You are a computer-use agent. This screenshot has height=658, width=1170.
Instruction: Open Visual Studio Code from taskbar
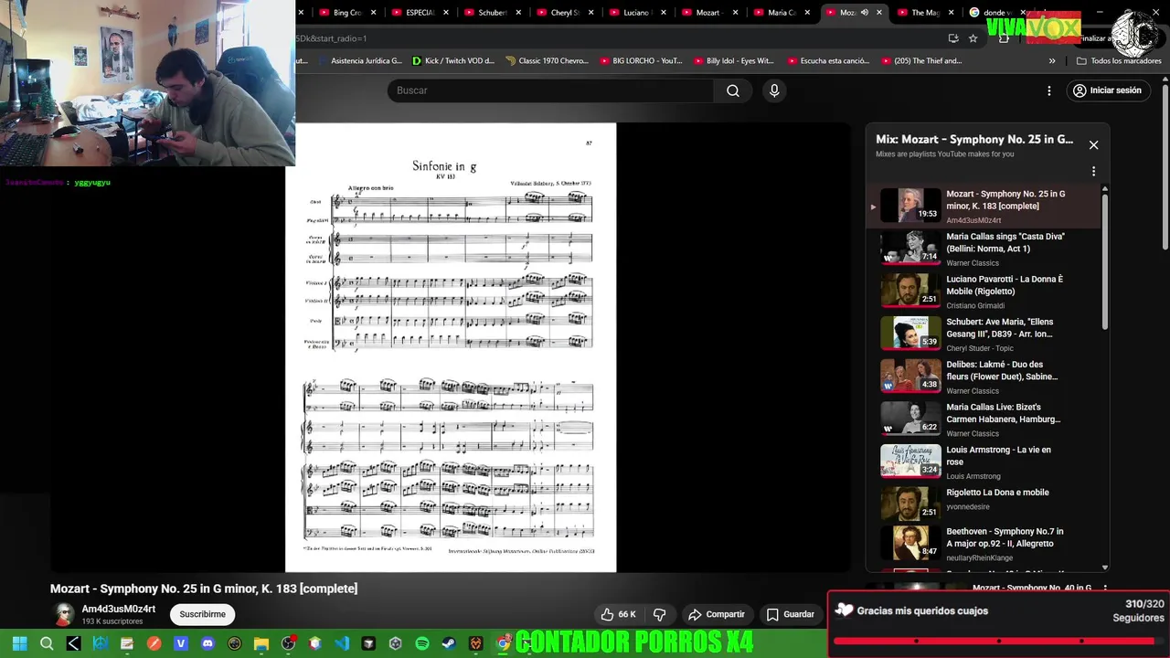tap(342, 643)
